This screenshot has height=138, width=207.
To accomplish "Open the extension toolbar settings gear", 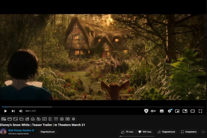I will point(73,119).
